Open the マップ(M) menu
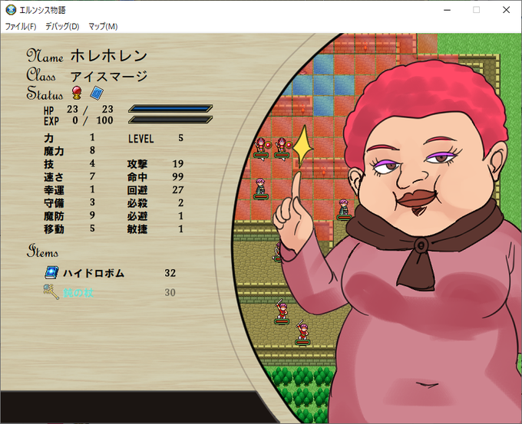522x424 pixels. coord(103,26)
